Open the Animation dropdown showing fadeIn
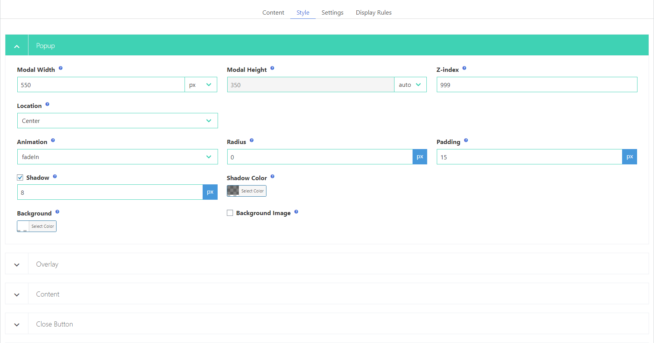Image resolution: width=654 pixels, height=343 pixels. point(117,157)
